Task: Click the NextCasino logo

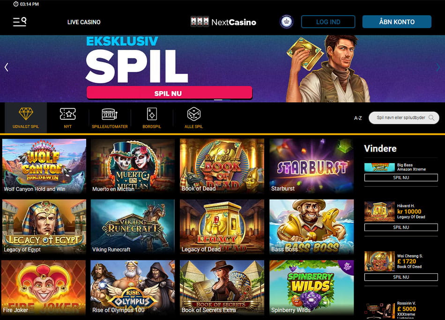Action: click(x=223, y=22)
